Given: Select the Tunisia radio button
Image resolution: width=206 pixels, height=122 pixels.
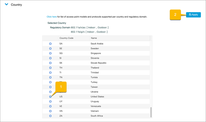Looking at the screenshot, I should [x=50, y=77].
